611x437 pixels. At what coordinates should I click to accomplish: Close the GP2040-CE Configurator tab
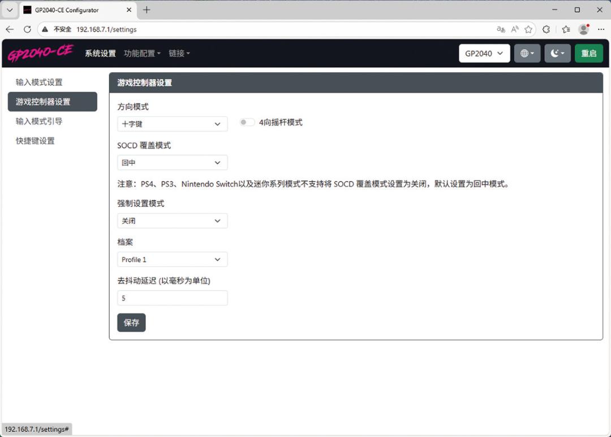point(129,10)
